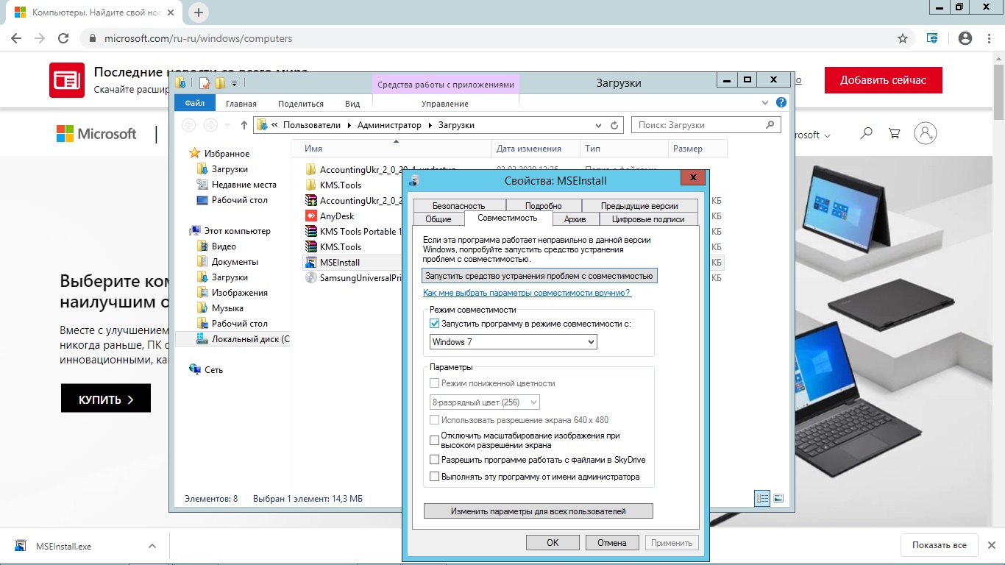
Task: Sort by Дата изменения column header
Action: coord(536,149)
